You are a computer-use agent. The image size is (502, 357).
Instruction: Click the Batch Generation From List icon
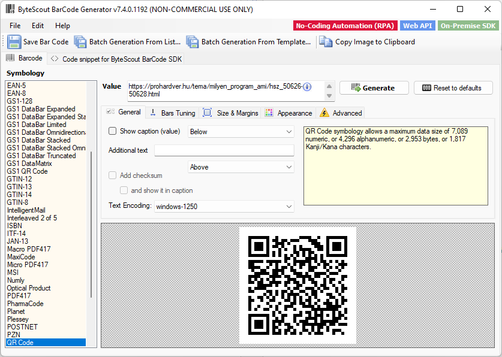tap(80, 42)
